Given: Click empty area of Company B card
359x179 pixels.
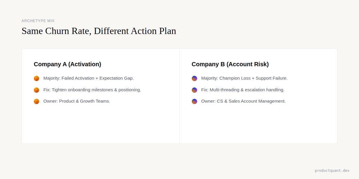Looking at the screenshot, I should click(258, 125).
